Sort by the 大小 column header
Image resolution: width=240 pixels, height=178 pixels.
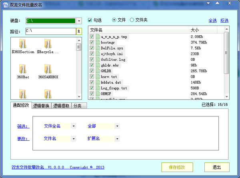[203, 30]
